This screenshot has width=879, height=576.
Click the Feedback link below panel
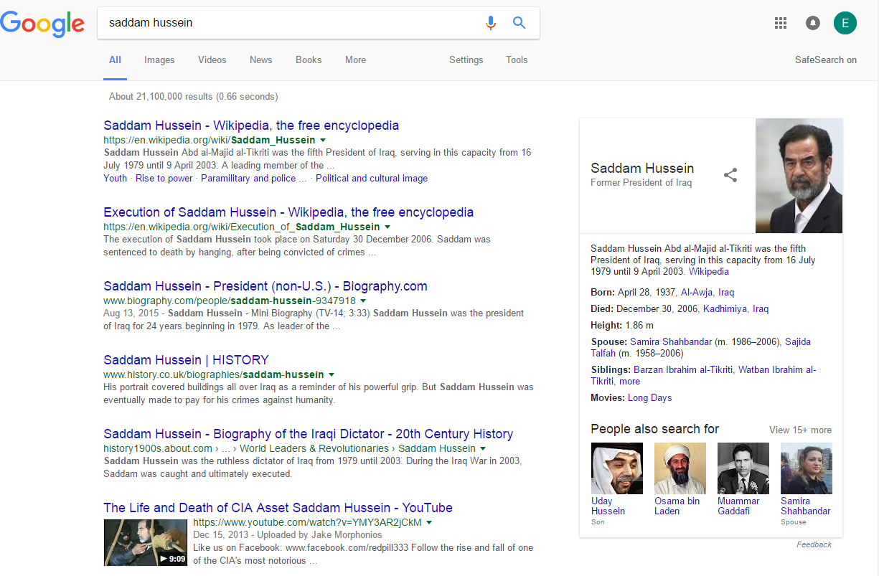coord(814,545)
